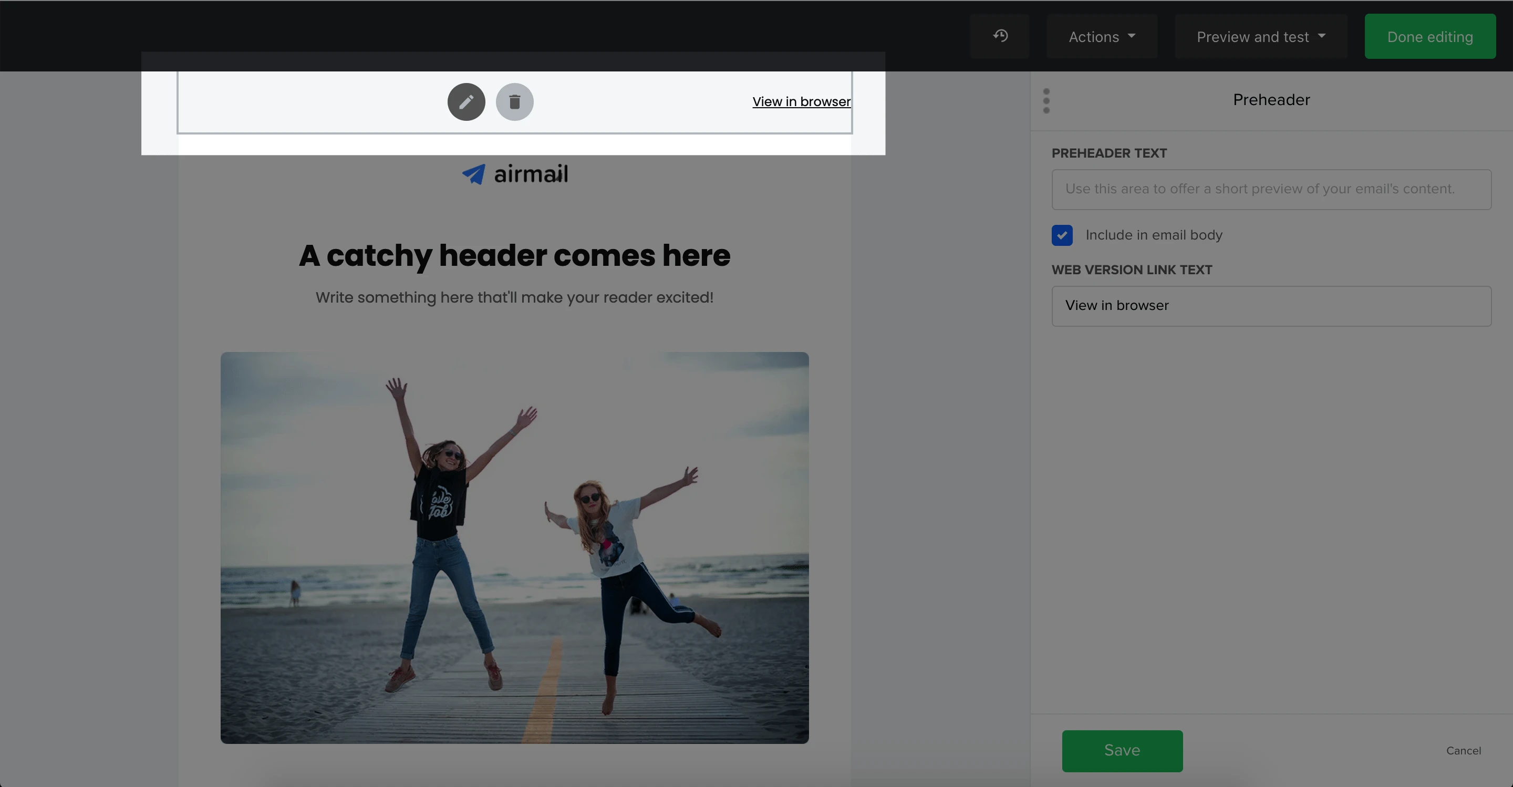Screen dimensions: 1513x787
Task: Click the Include in email body label
Action: pyautogui.click(x=1154, y=235)
